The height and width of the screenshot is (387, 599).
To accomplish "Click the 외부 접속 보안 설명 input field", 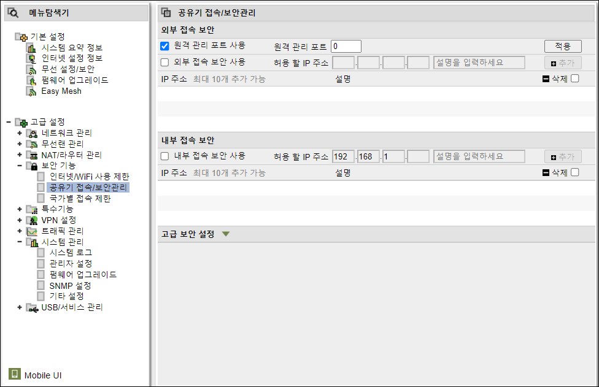I will pos(479,63).
